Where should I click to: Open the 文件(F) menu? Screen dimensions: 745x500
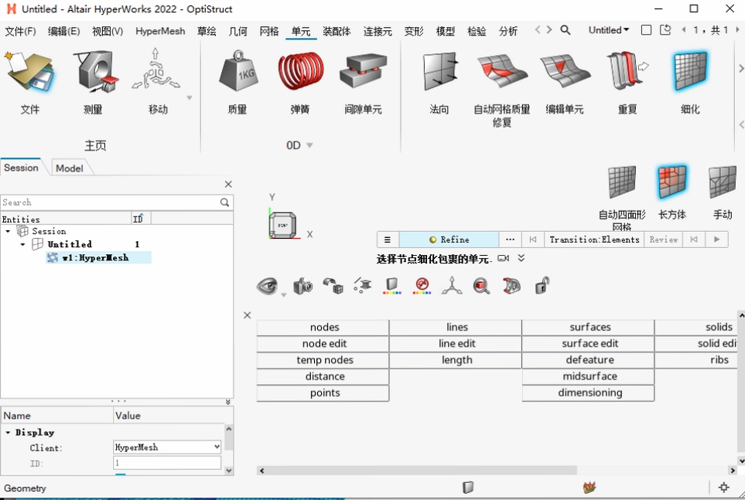pos(20,32)
